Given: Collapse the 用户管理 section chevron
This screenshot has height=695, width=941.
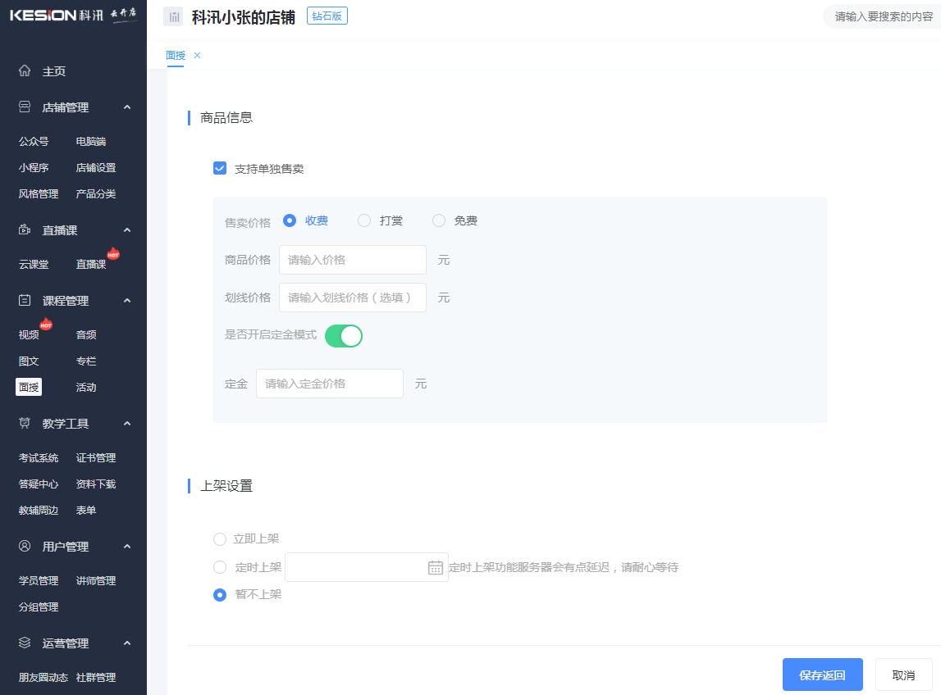Looking at the screenshot, I should point(126,546).
